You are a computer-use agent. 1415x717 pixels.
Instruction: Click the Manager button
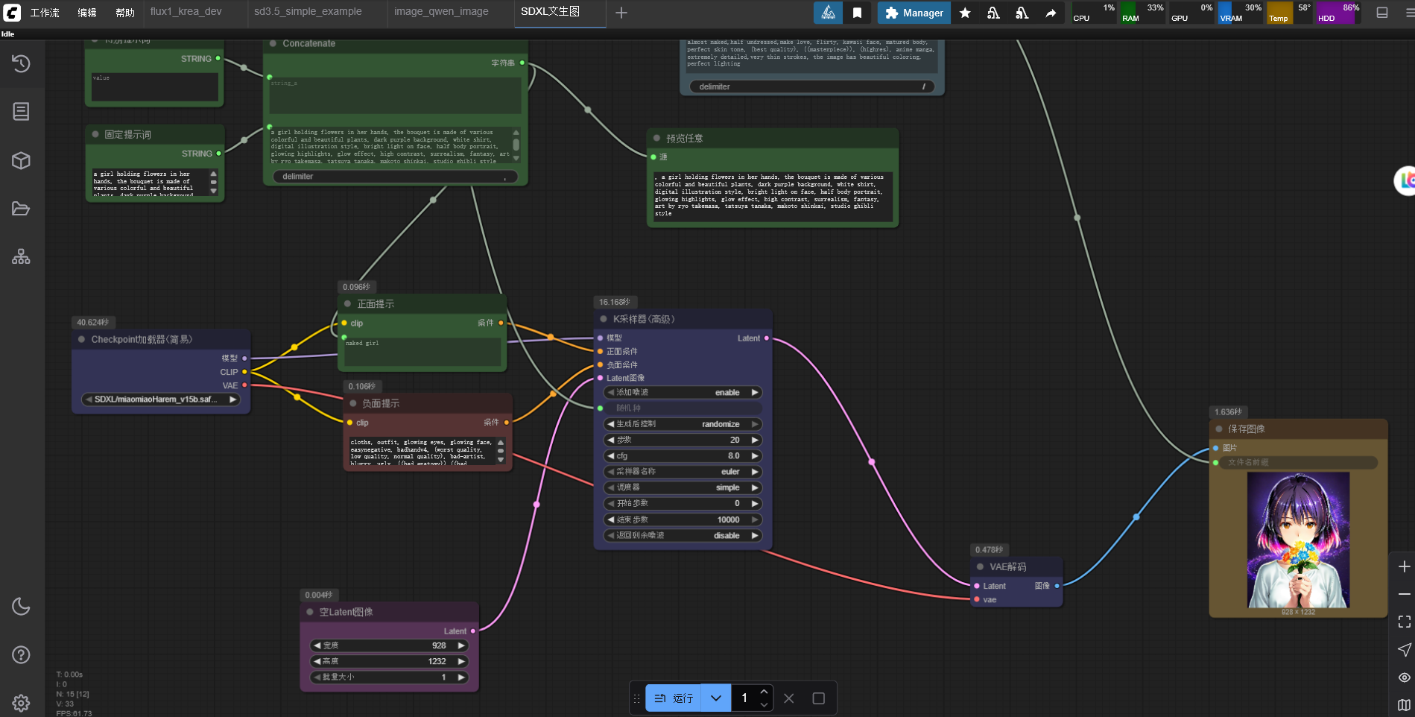914,13
